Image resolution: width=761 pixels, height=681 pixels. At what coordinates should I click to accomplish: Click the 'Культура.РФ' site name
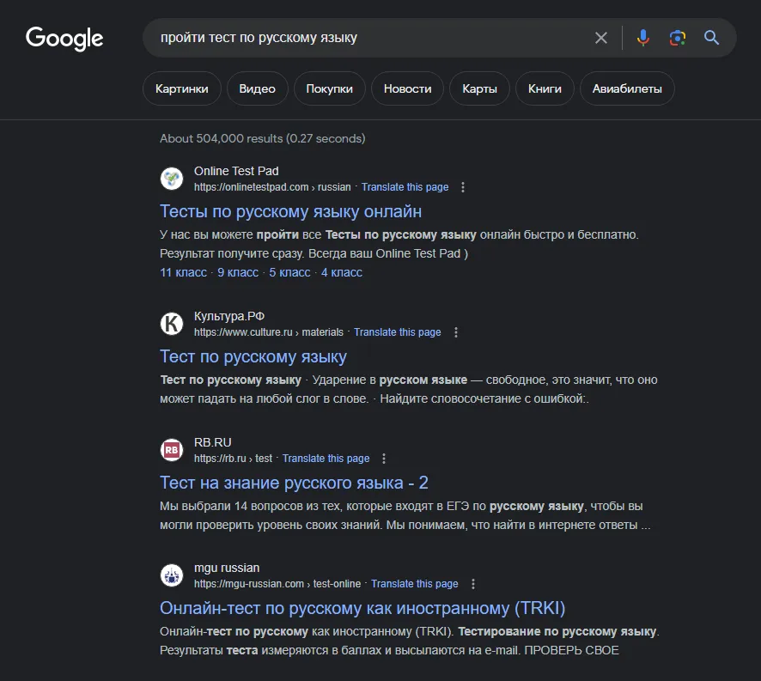tap(229, 317)
